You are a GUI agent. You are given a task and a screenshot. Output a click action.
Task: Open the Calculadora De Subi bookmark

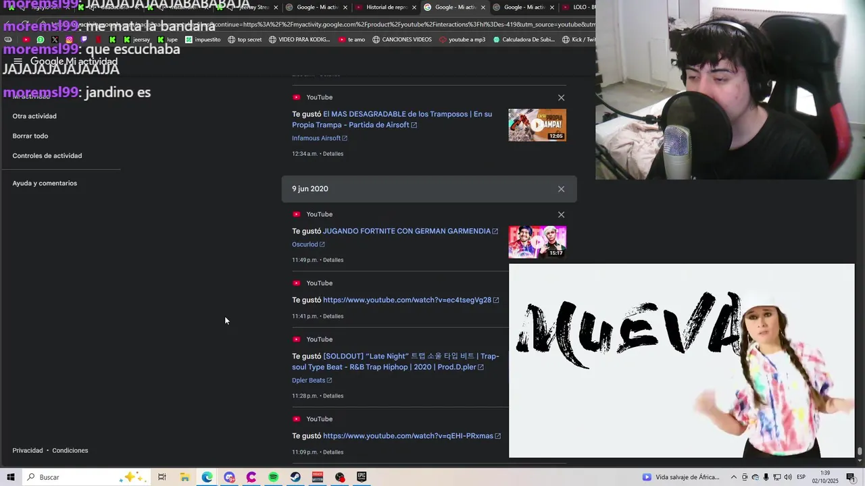click(x=524, y=39)
